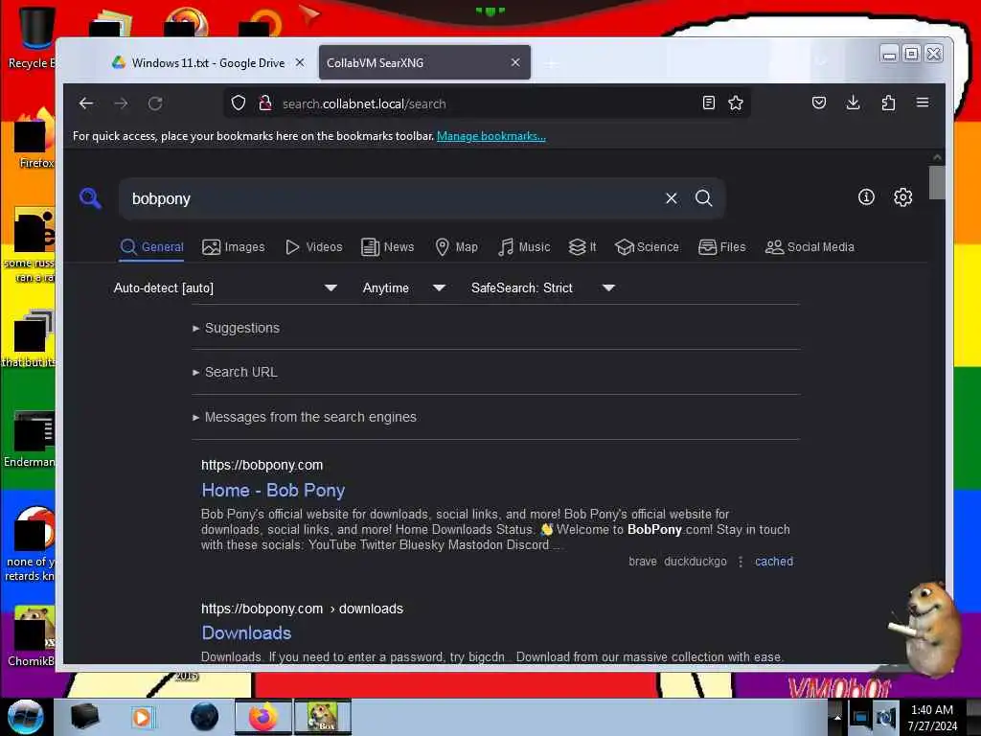Select the It search category

(x=582, y=247)
